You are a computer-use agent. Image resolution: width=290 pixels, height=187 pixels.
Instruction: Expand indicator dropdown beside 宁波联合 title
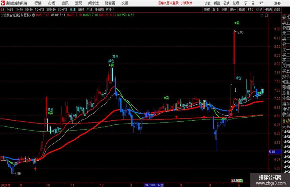tap(33, 15)
